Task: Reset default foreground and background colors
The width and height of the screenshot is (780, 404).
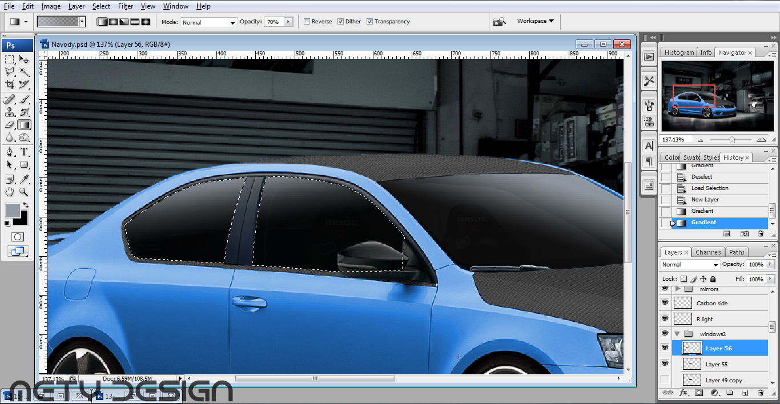Action: click(9, 223)
